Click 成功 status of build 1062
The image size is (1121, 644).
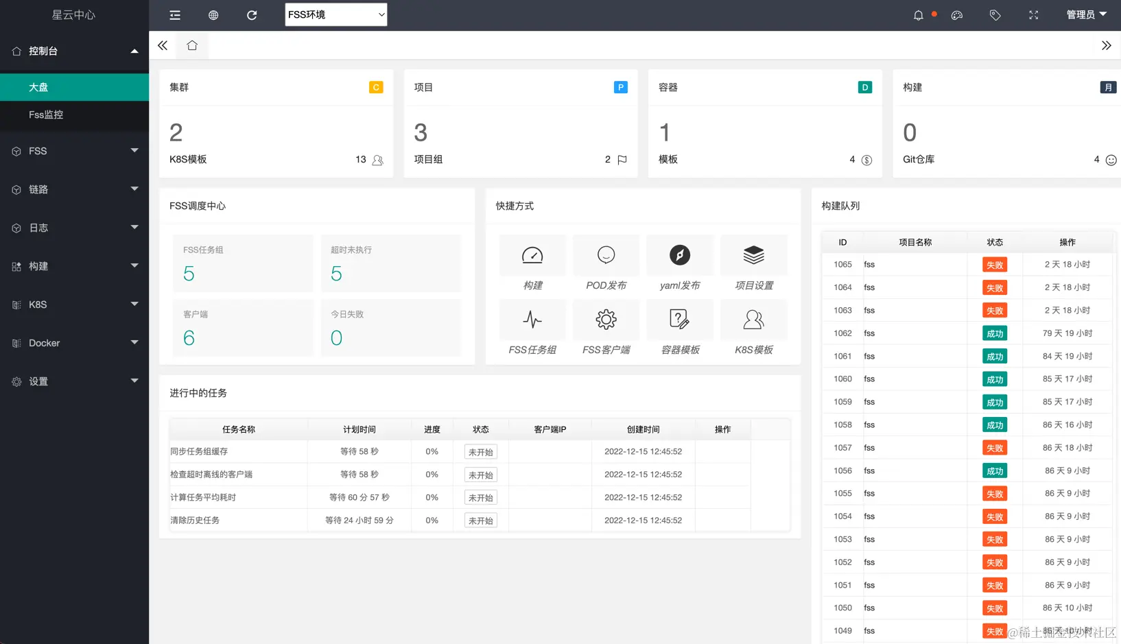[x=995, y=333]
